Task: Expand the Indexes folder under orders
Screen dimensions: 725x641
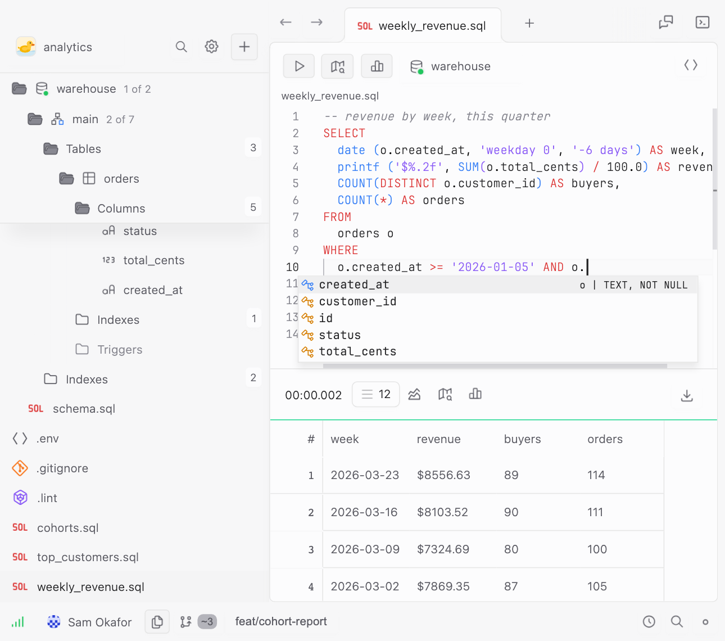Action: [135, 320]
